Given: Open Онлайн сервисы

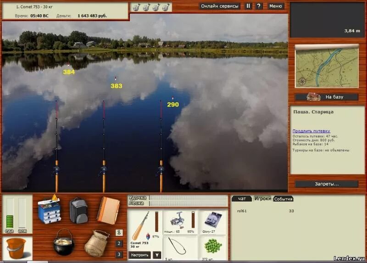Looking at the screenshot, I should click(220, 6).
